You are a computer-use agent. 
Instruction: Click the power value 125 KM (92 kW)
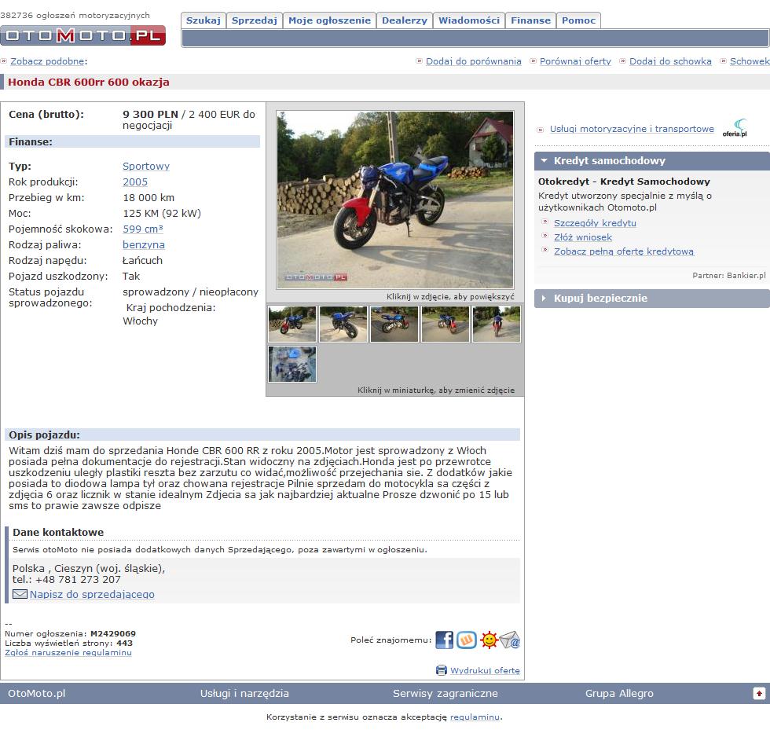pos(162,213)
